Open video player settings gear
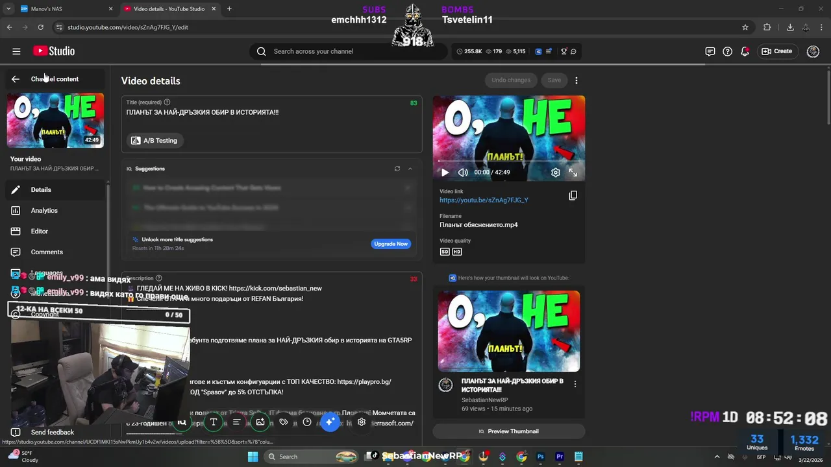 (556, 173)
